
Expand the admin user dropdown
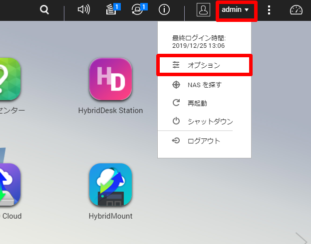pos(235,9)
